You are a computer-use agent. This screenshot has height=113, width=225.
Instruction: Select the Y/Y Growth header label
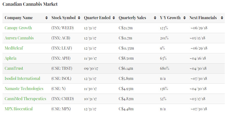pyautogui.click(x=170, y=18)
